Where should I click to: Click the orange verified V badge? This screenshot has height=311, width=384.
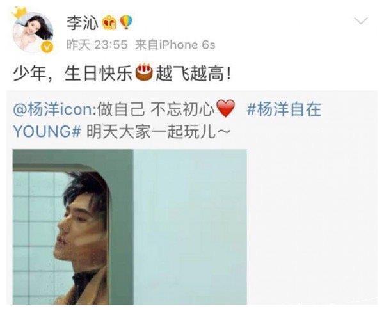click(46, 47)
